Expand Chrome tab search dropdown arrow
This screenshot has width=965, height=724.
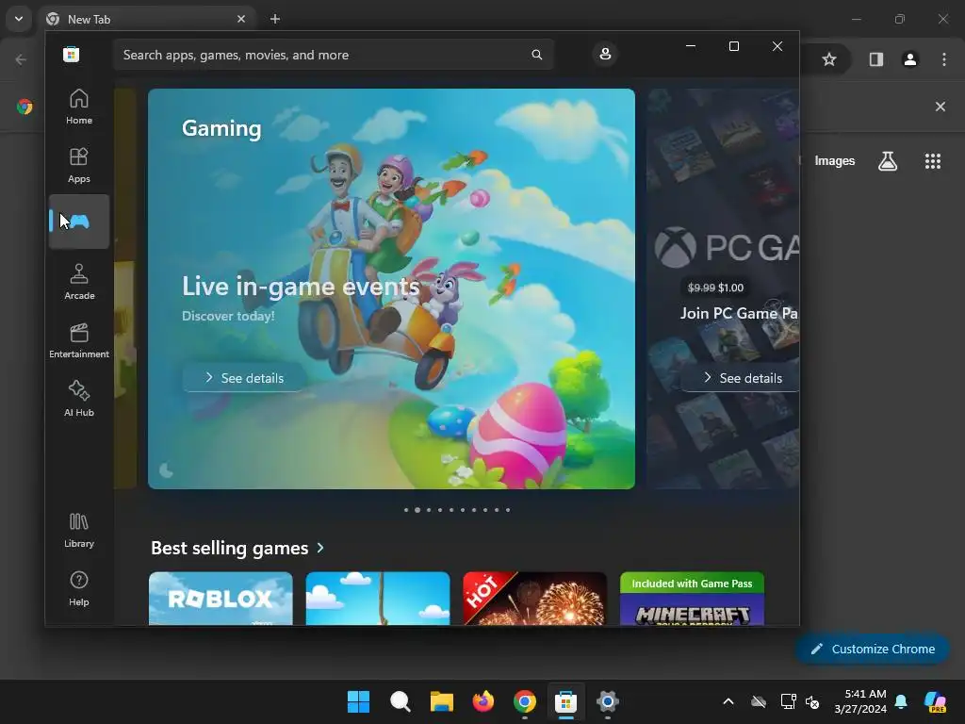pyautogui.click(x=19, y=19)
